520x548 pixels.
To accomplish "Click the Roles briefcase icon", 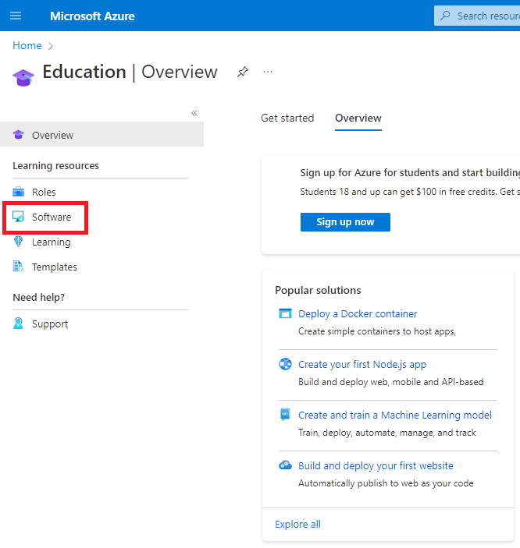I will (x=18, y=192).
